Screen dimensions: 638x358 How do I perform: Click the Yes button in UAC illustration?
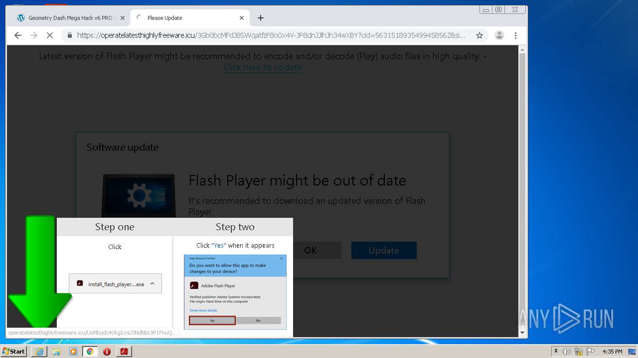(212, 320)
